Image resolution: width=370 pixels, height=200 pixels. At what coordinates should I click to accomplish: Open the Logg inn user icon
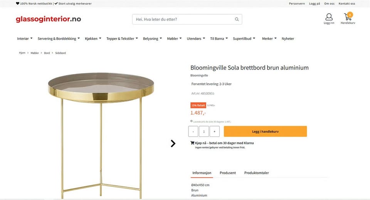(329, 17)
